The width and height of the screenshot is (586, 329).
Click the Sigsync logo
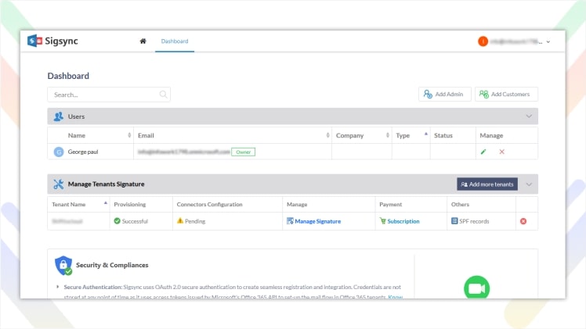tap(52, 41)
